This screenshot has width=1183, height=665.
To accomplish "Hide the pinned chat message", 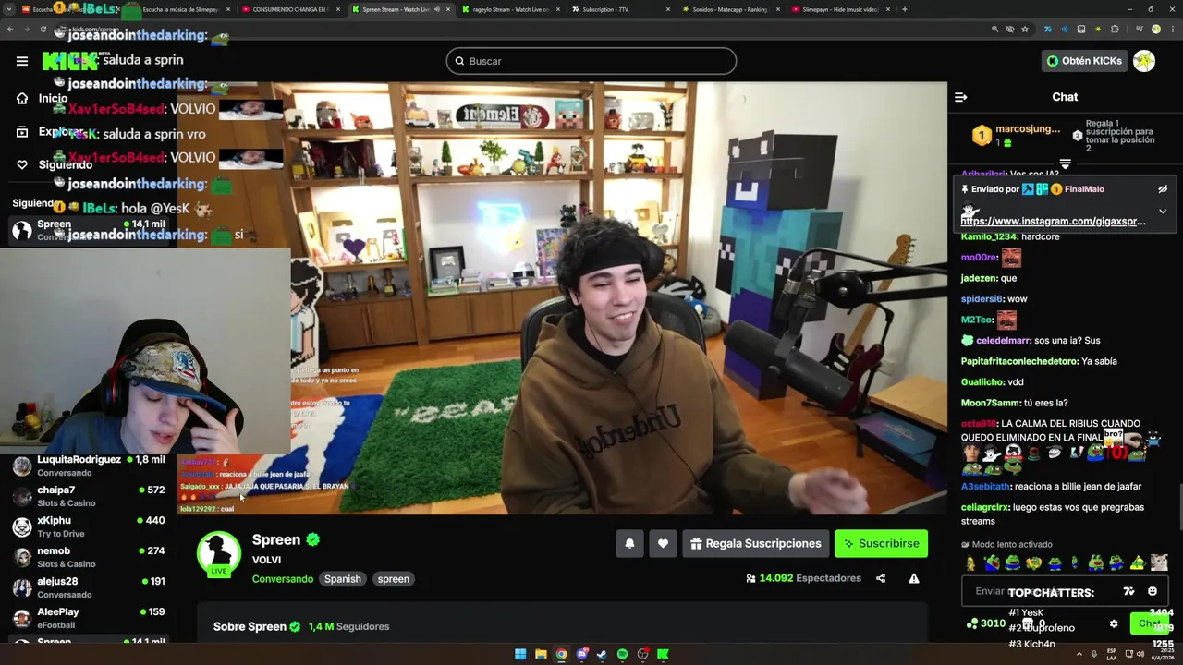I will (x=1163, y=189).
